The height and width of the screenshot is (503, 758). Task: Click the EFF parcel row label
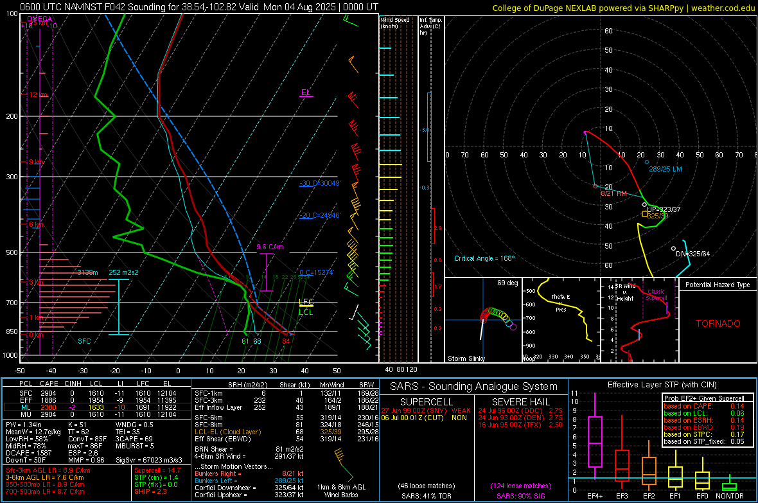(26, 400)
